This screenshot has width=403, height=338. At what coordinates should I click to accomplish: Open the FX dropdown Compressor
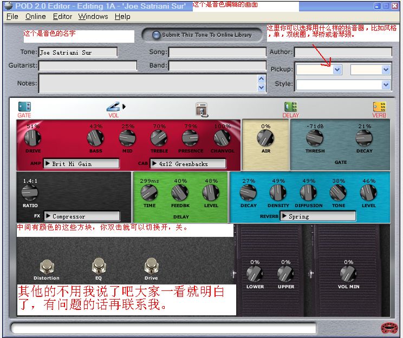pos(82,216)
